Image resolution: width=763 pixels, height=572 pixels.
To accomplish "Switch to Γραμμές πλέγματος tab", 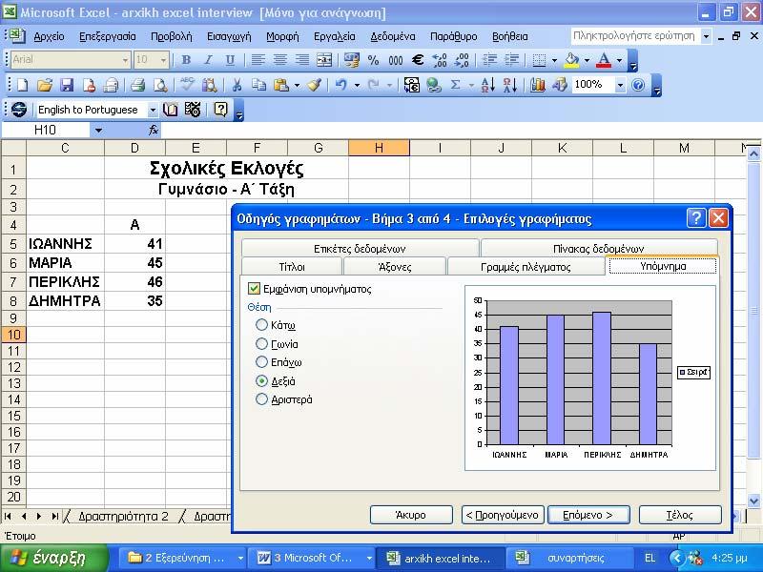I will click(526, 267).
